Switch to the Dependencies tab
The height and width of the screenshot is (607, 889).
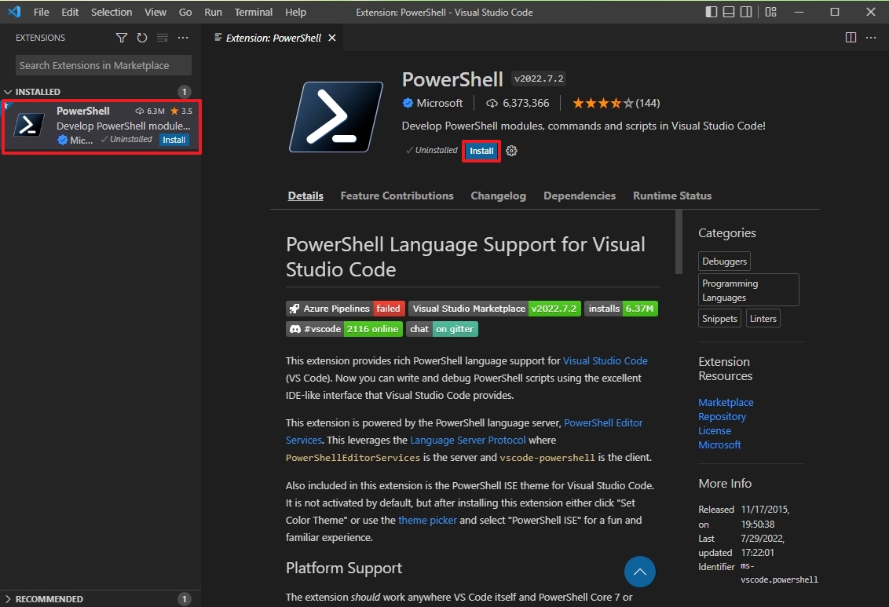coord(580,196)
